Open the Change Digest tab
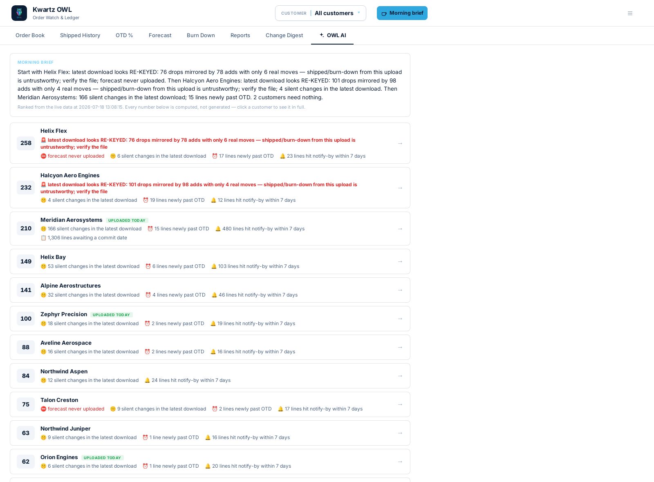The width and height of the screenshot is (654, 482). 284,36
